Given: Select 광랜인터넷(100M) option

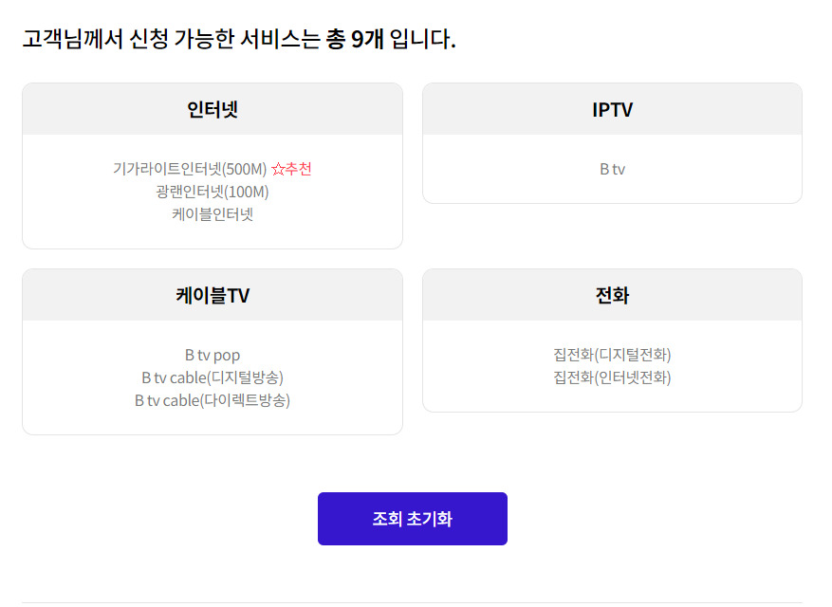Looking at the screenshot, I should [213, 192].
